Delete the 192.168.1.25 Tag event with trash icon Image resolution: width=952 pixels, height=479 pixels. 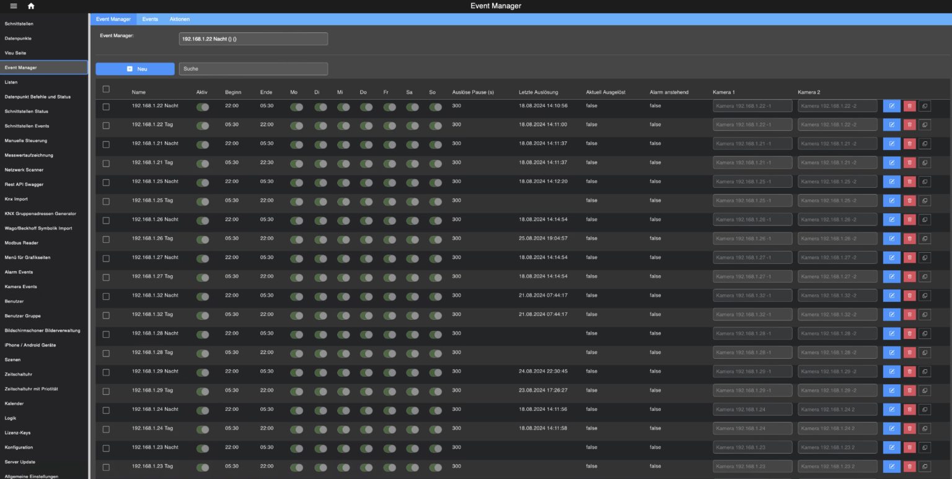tap(909, 200)
